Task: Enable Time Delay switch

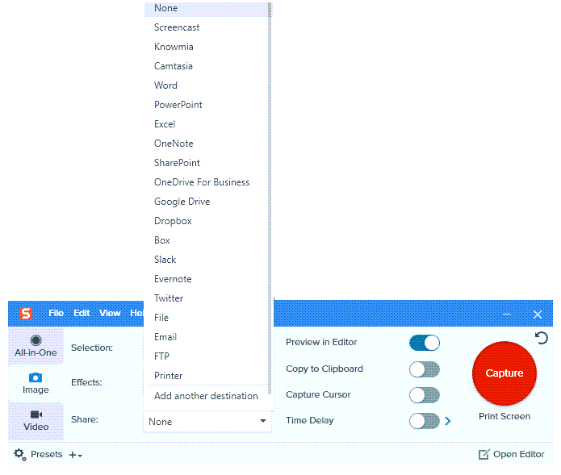Action: pyautogui.click(x=425, y=421)
